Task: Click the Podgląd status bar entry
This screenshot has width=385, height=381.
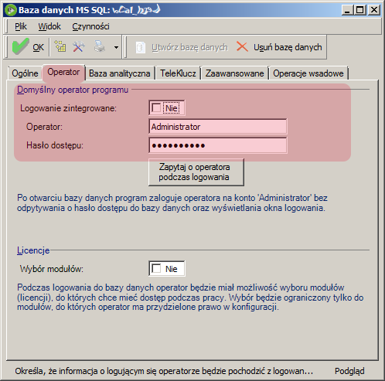Action: click(x=349, y=371)
